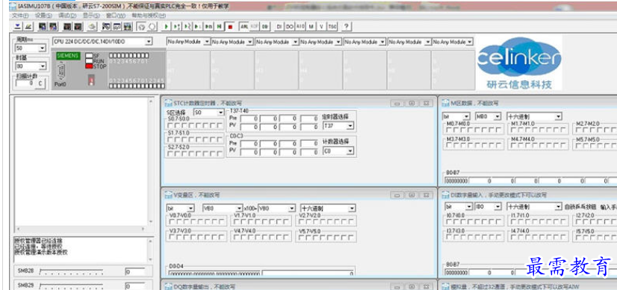Show the V variable area window
617x290 pixels.
point(321,26)
